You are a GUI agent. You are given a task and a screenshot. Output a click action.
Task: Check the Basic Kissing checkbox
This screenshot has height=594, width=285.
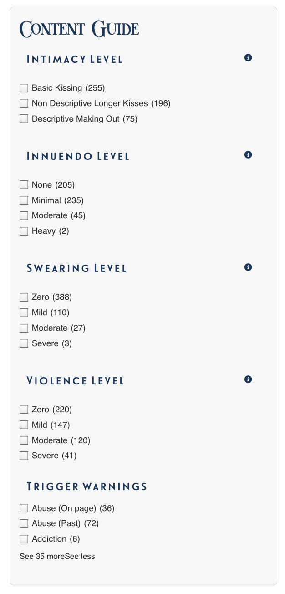point(24,88)
